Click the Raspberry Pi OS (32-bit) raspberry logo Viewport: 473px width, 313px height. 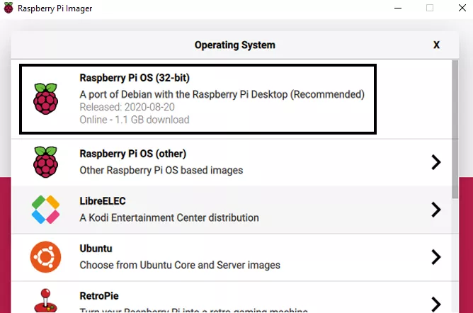coord(45,98)
